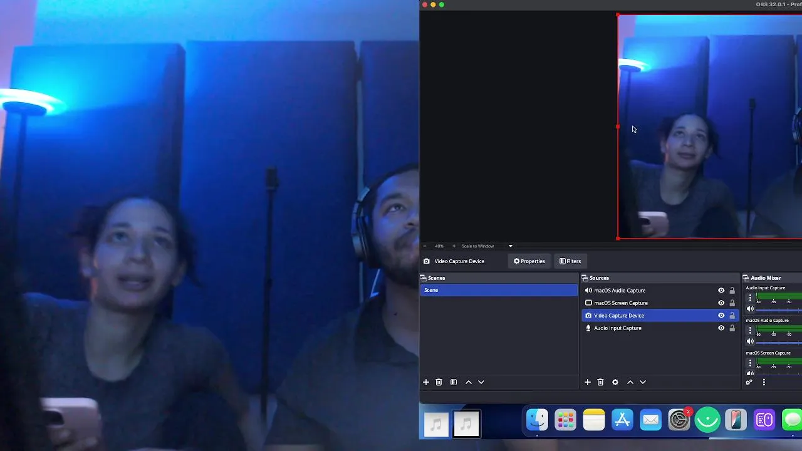
Task: Select the Scene item in Scenes list
Action: pos(499,290)
